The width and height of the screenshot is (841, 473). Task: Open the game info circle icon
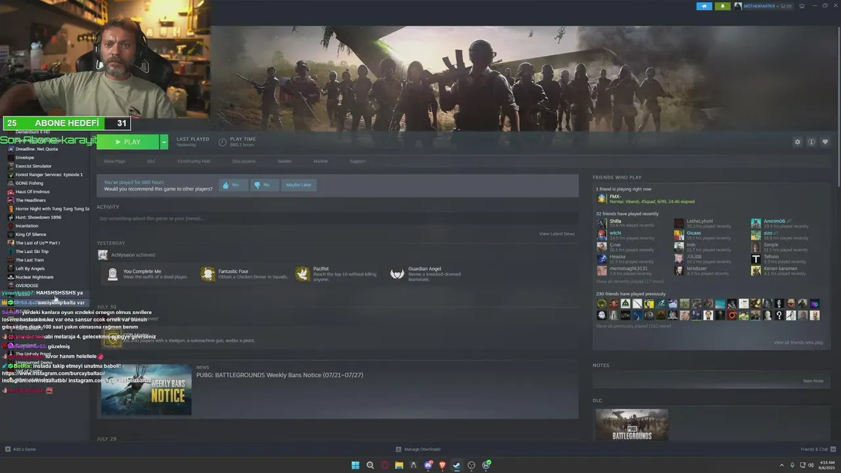tap(811, 142)
